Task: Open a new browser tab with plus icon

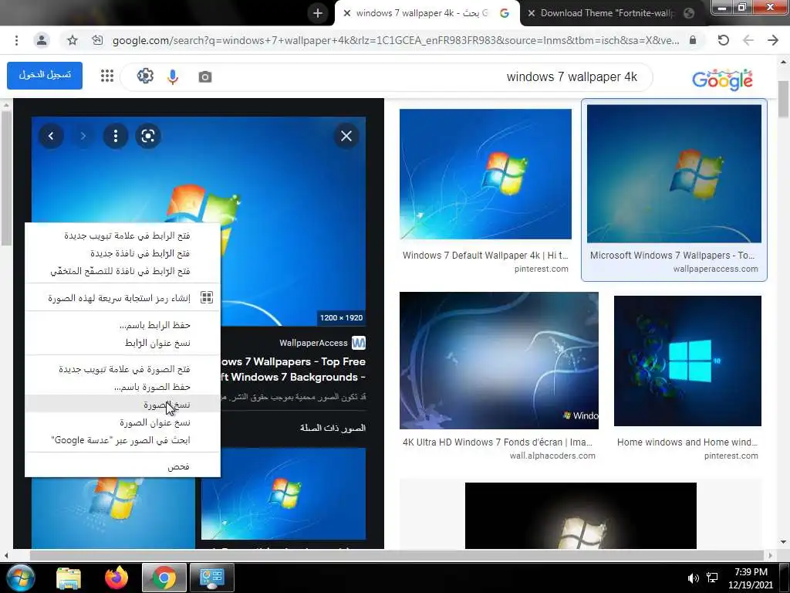Action: click(317, 13)
